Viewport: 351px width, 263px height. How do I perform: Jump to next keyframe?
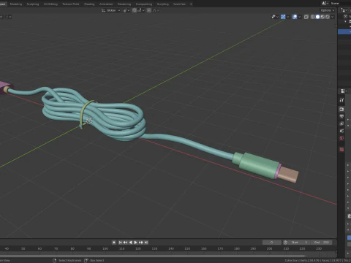(x=141, y=243)
